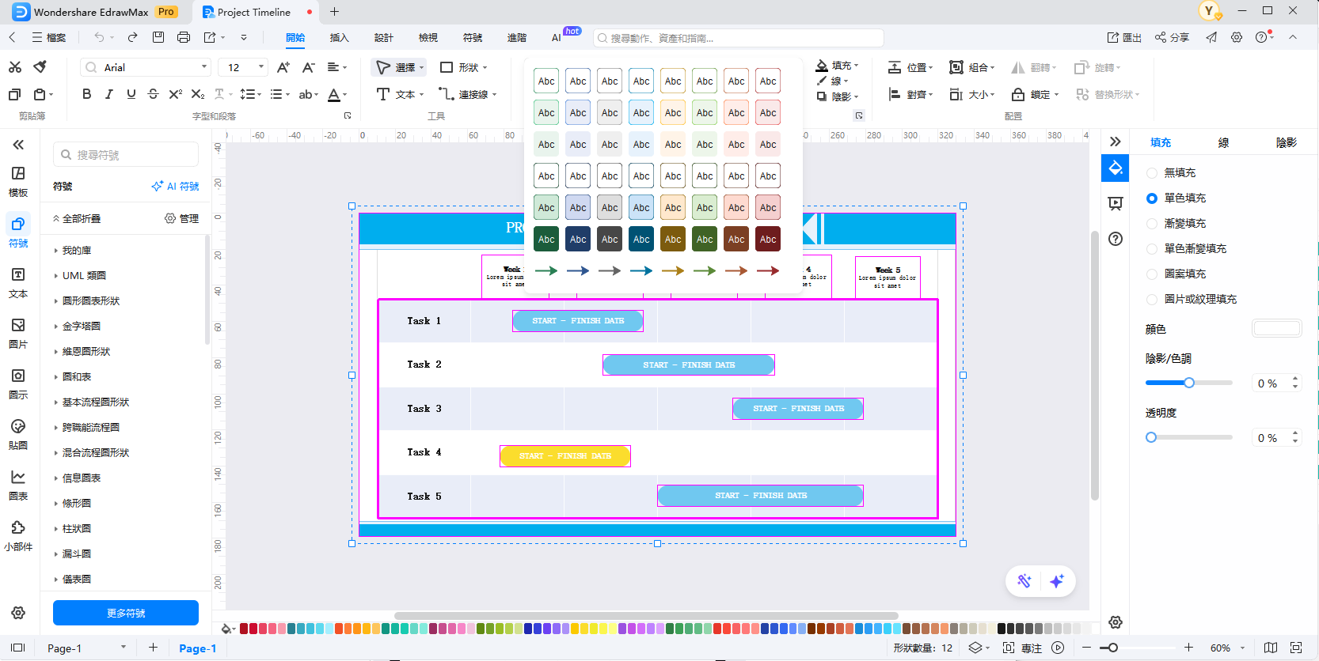Open the Shadow tab in right panel

coord(1286,142)
